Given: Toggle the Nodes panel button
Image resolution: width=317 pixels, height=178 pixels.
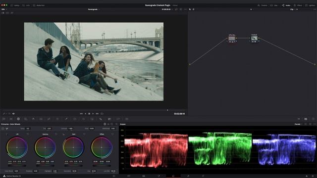Looking at the screenshot, I should pyautogui.click(x=286, y=5).
